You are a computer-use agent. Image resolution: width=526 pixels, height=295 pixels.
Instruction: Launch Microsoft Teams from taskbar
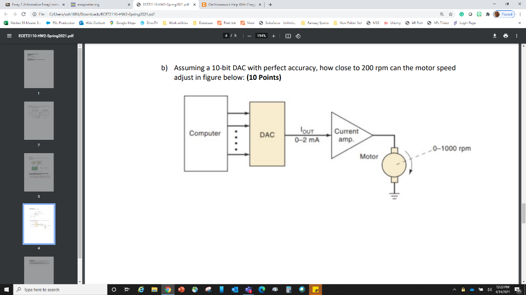point(249,290)
